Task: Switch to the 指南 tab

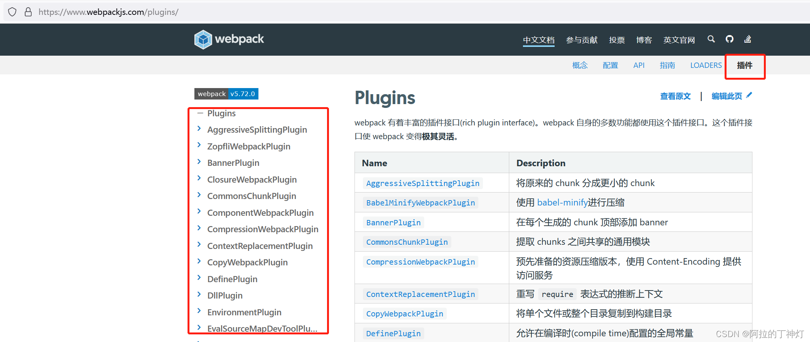Action: [667, 65]
